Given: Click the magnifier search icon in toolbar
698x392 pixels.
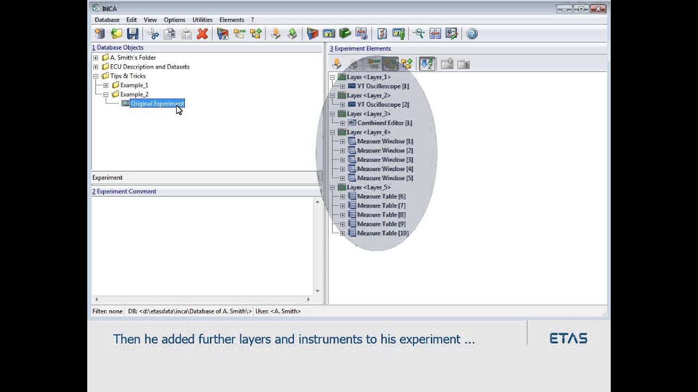Looking at the screenshot, I should (x=419, y=34).
